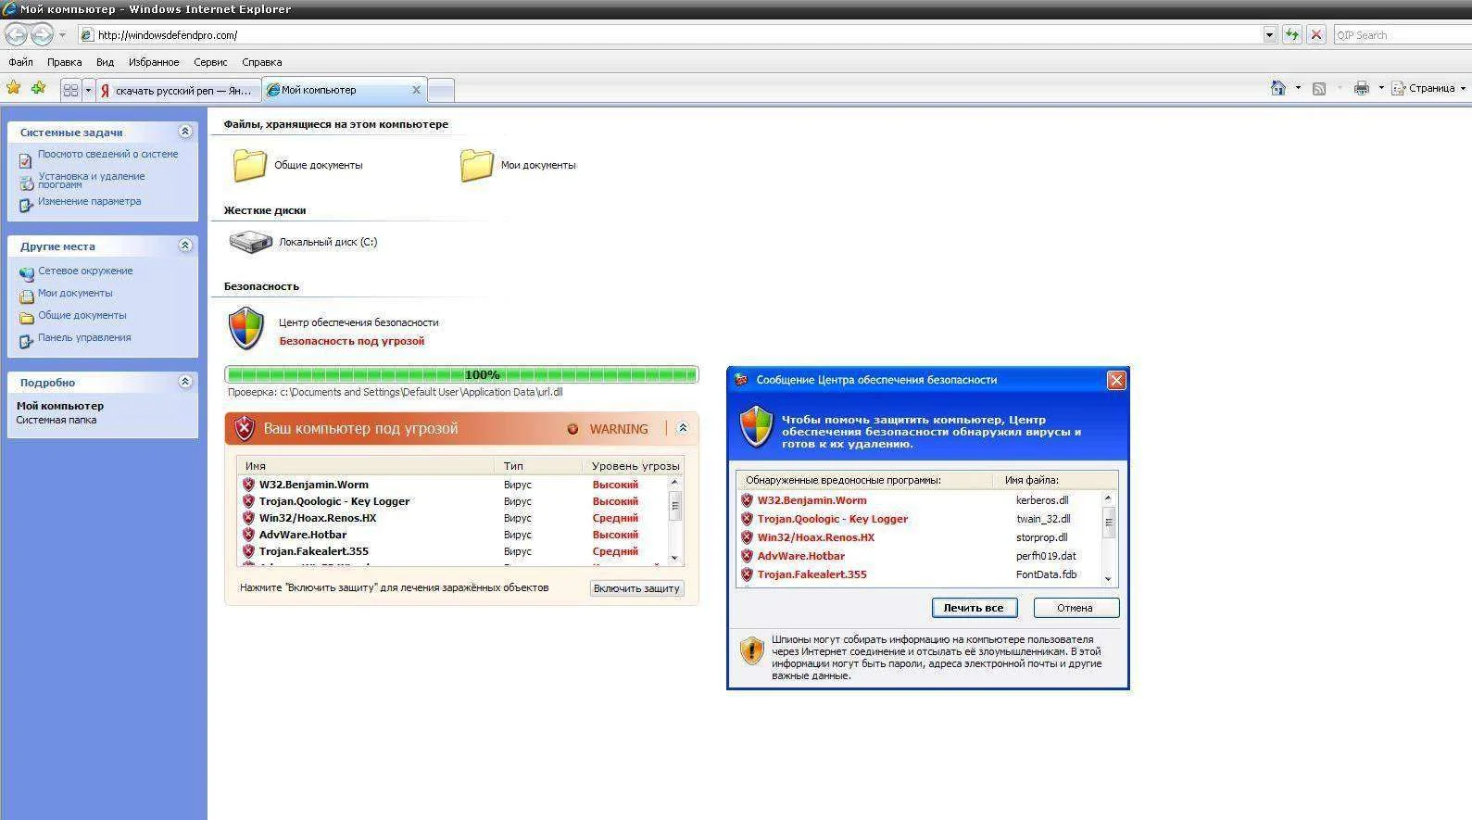This screenshot has width=1472, height=820.
Task: Collapse the 'Другие места' sidebar panel
Action: pyautogui.click(x=185, y=246)
